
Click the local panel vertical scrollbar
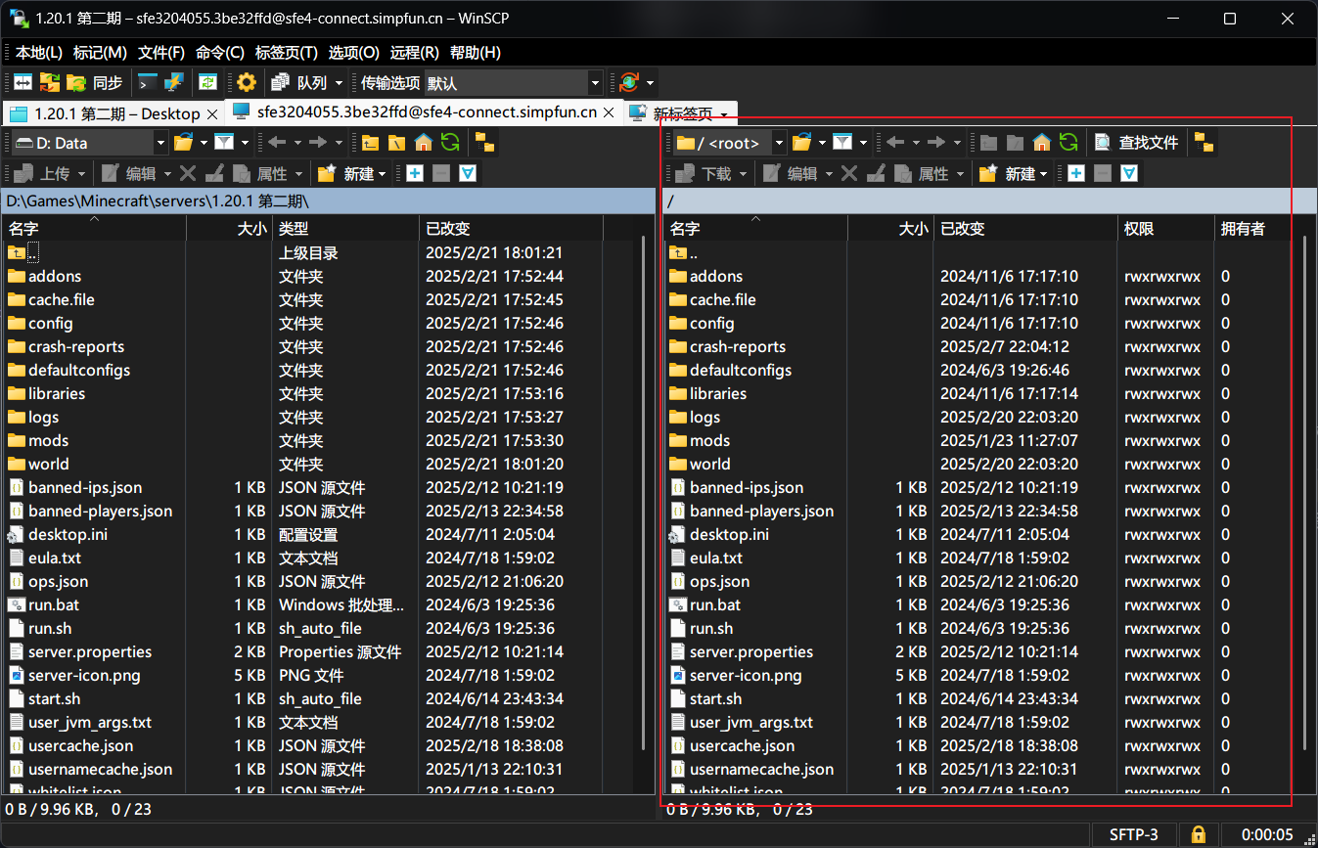coord(647,489)
